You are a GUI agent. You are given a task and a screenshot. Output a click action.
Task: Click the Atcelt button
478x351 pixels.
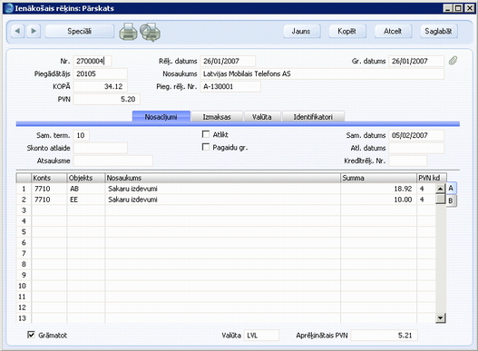click(393, 31)
